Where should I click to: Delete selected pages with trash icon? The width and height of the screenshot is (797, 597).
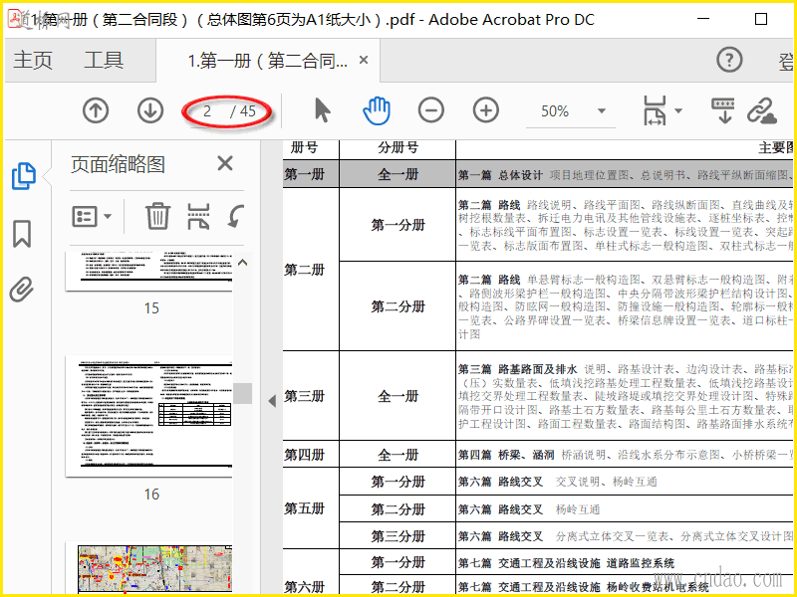pyautogui.click(x=157, y=216)
